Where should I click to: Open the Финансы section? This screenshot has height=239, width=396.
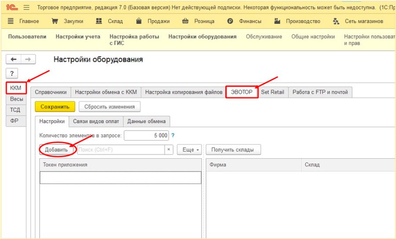coord(244,21)
